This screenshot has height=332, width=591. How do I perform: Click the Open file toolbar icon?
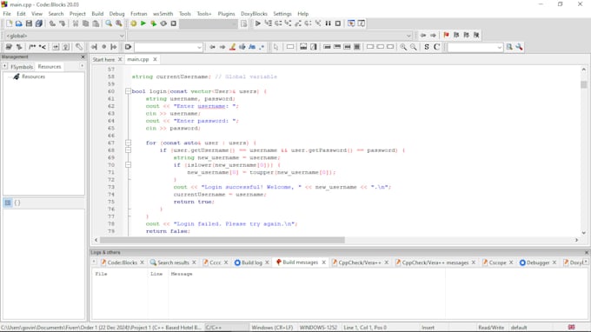(18, 23)
